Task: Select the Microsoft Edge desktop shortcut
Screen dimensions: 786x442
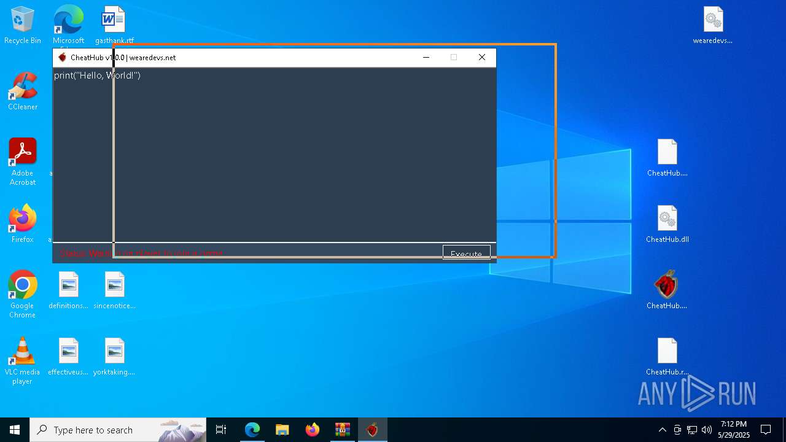Action: 68,26
